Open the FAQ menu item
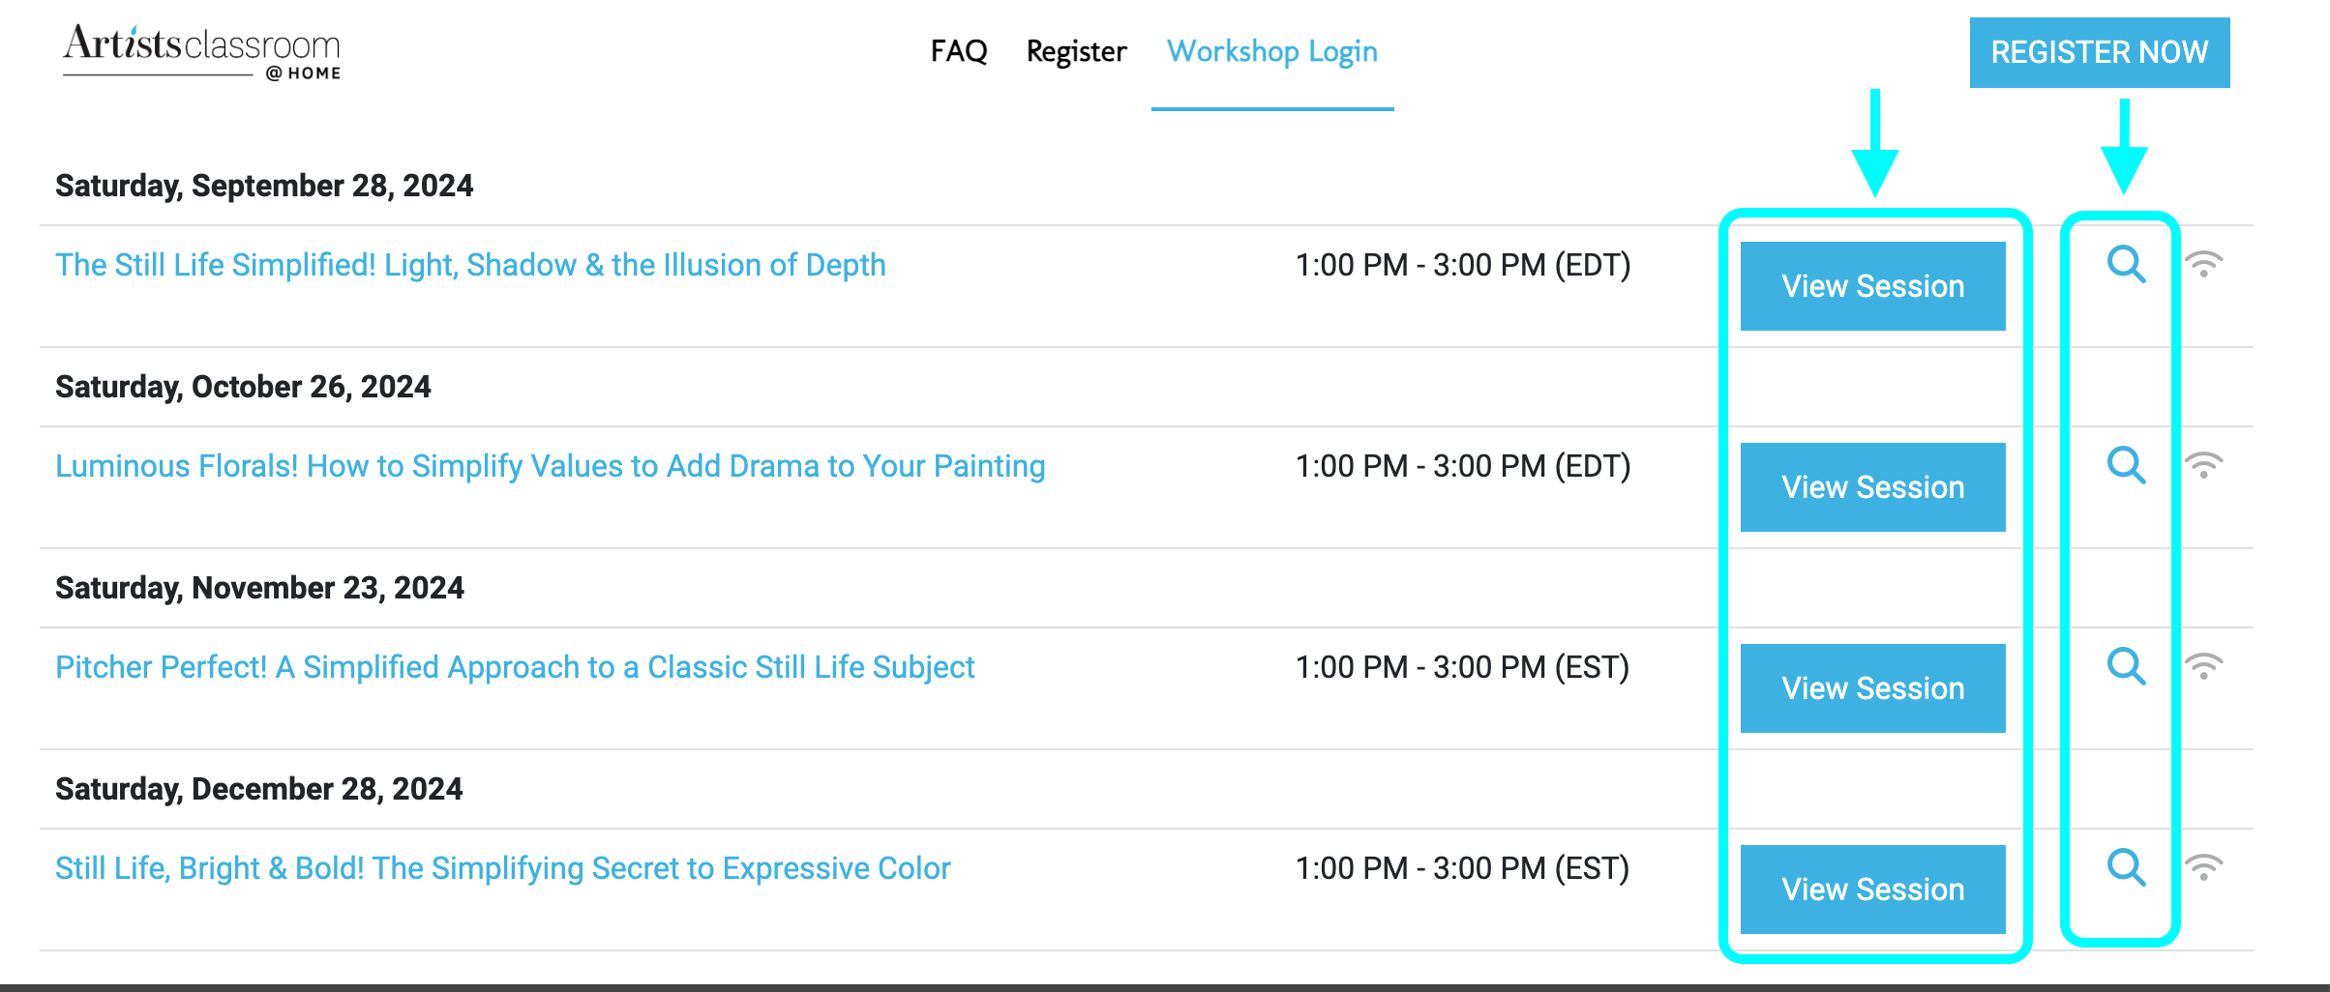2330x992 pixels. tap(959, 51)
